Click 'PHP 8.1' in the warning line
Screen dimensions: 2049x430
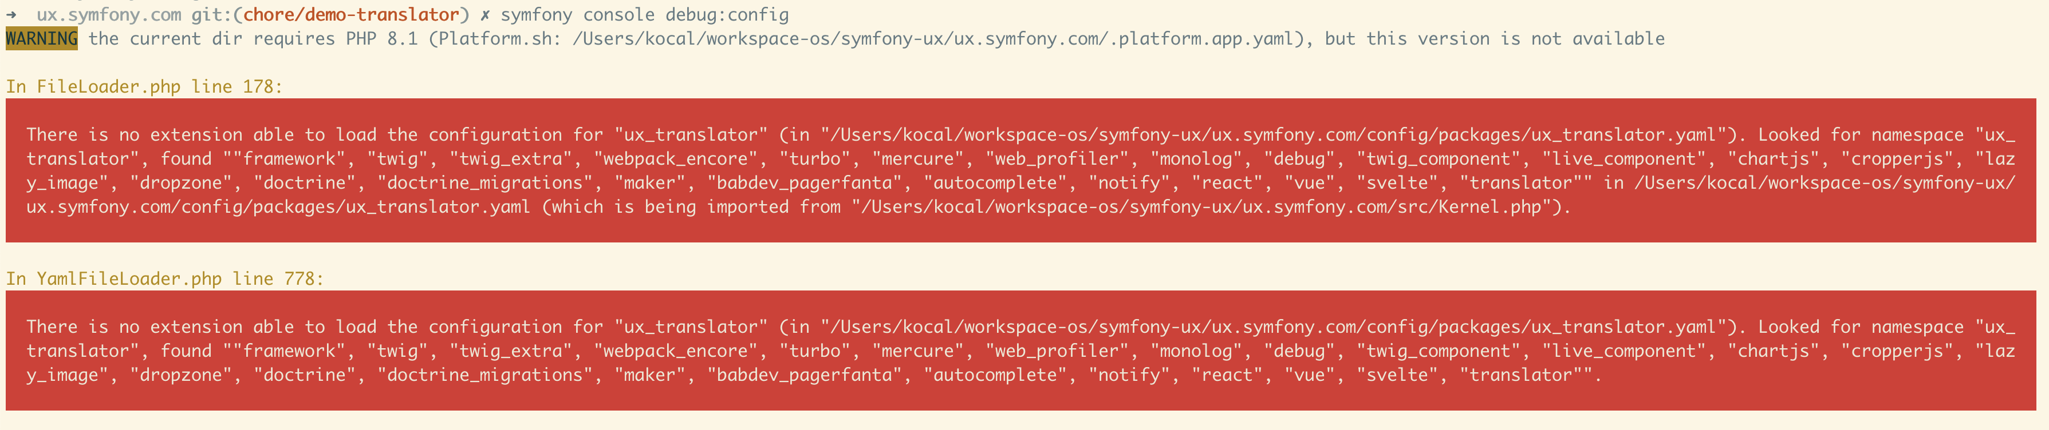click(x=382, y=39)
